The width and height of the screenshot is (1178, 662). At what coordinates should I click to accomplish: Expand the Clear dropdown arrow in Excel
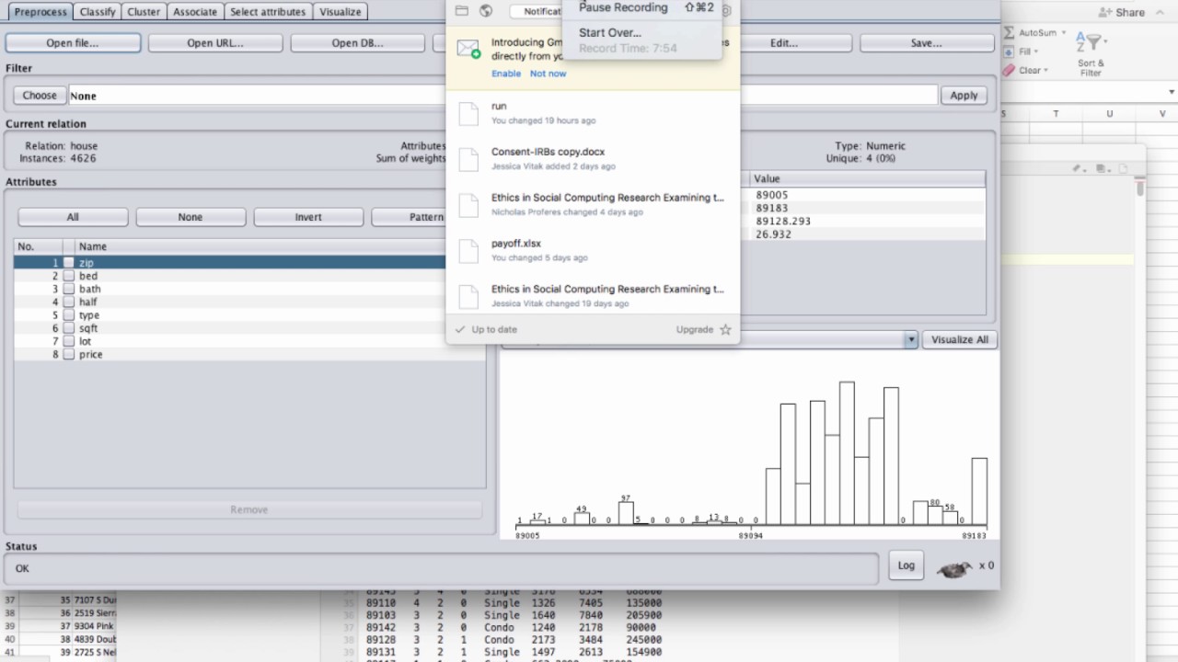[1047, 70]
